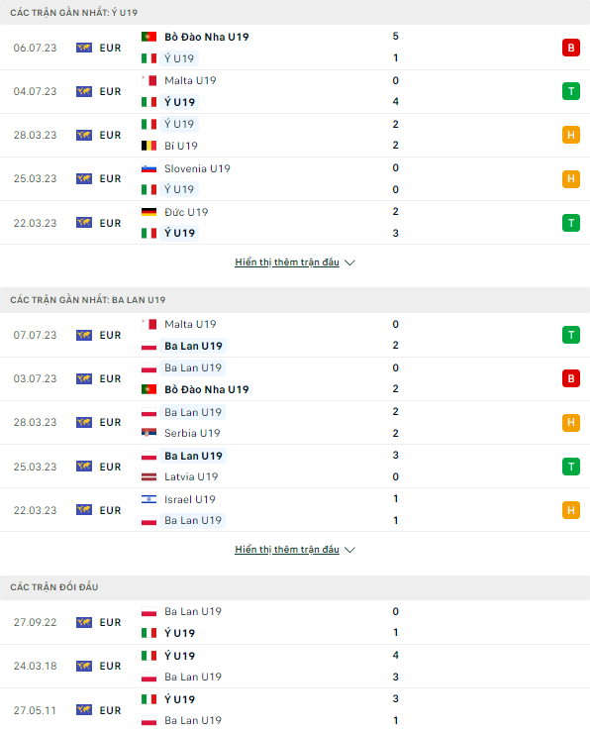The width and height of the screenshot is (590, 731).
Task: Click the chevron arrow beside first 'Hiển thị thêm trận đấu'
Action: point(349,262)
